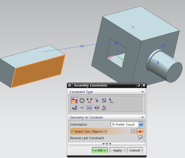This screenshot has height=158, width=185.
Task: Collapse the Constraint Type section
Action: pyautogui.click(x=142, y=92)
